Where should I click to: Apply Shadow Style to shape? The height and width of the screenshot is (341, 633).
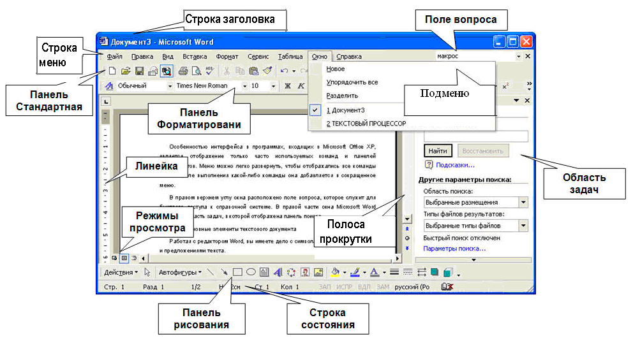point(435,272)
